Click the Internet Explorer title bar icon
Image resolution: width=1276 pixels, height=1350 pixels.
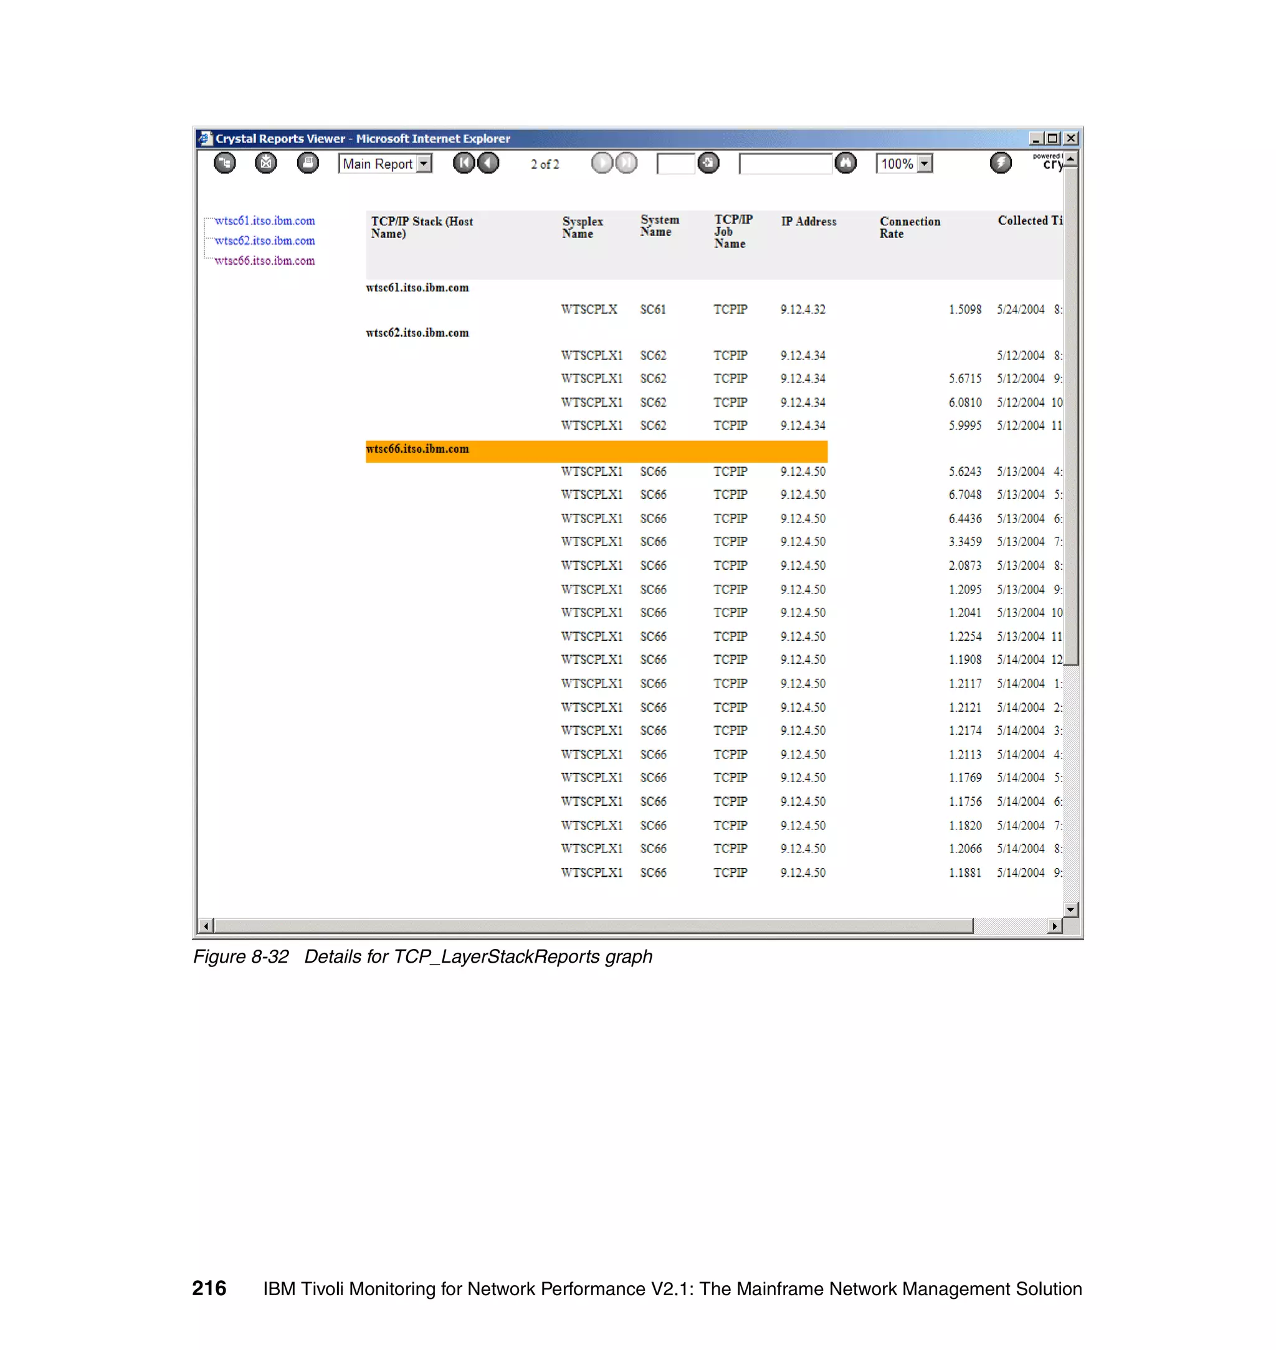click(x=205, y=138)
